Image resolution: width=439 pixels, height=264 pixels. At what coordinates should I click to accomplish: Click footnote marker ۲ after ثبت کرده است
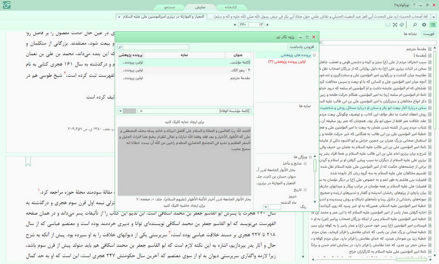click(65, 73)
